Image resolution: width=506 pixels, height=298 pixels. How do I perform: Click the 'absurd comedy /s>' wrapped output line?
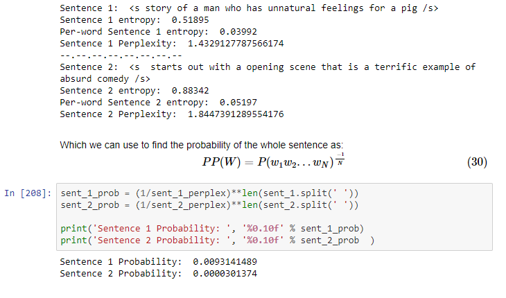pyautogui.click(x=105, y=79)
